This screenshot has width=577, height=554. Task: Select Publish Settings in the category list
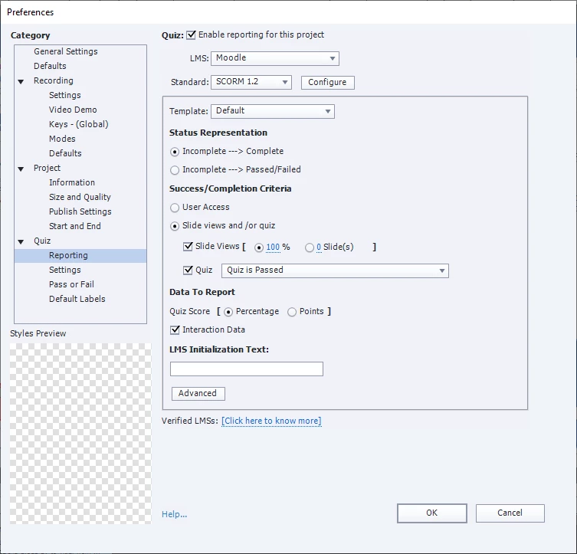pyautogui.click(x=80, y=211)
